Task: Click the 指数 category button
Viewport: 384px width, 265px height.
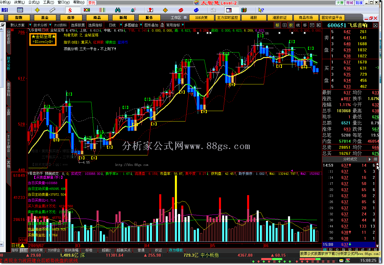Action: click(x=19, y=18)
